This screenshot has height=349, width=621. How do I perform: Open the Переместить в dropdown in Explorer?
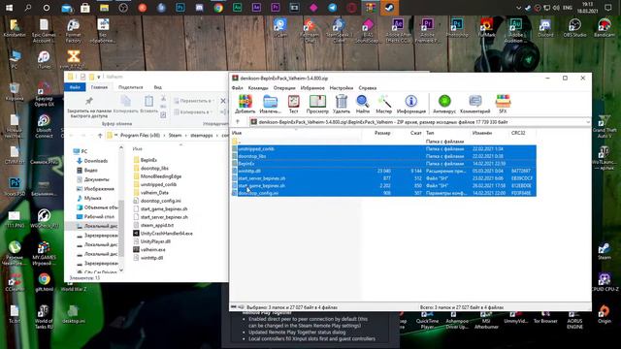tap(193, 101)
